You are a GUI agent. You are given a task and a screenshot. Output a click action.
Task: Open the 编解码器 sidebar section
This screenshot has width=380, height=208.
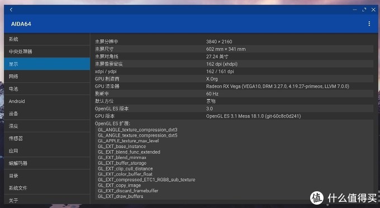pyautogui.click(x=47, y=163)
